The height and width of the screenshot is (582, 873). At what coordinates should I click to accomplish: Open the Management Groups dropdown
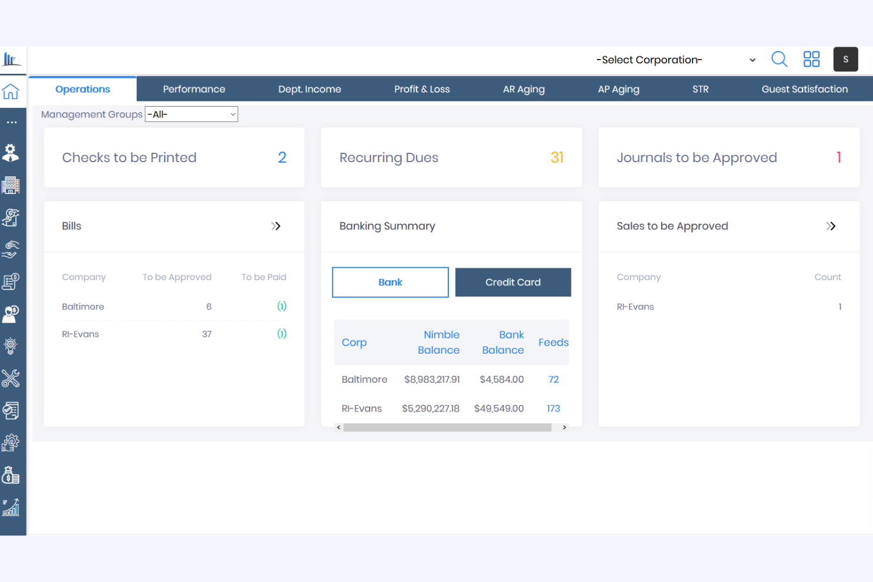191,114
